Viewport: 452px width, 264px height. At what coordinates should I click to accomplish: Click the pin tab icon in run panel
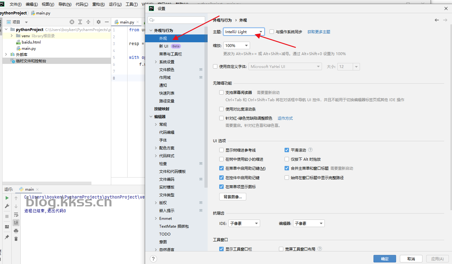click(x=7, y=237)
